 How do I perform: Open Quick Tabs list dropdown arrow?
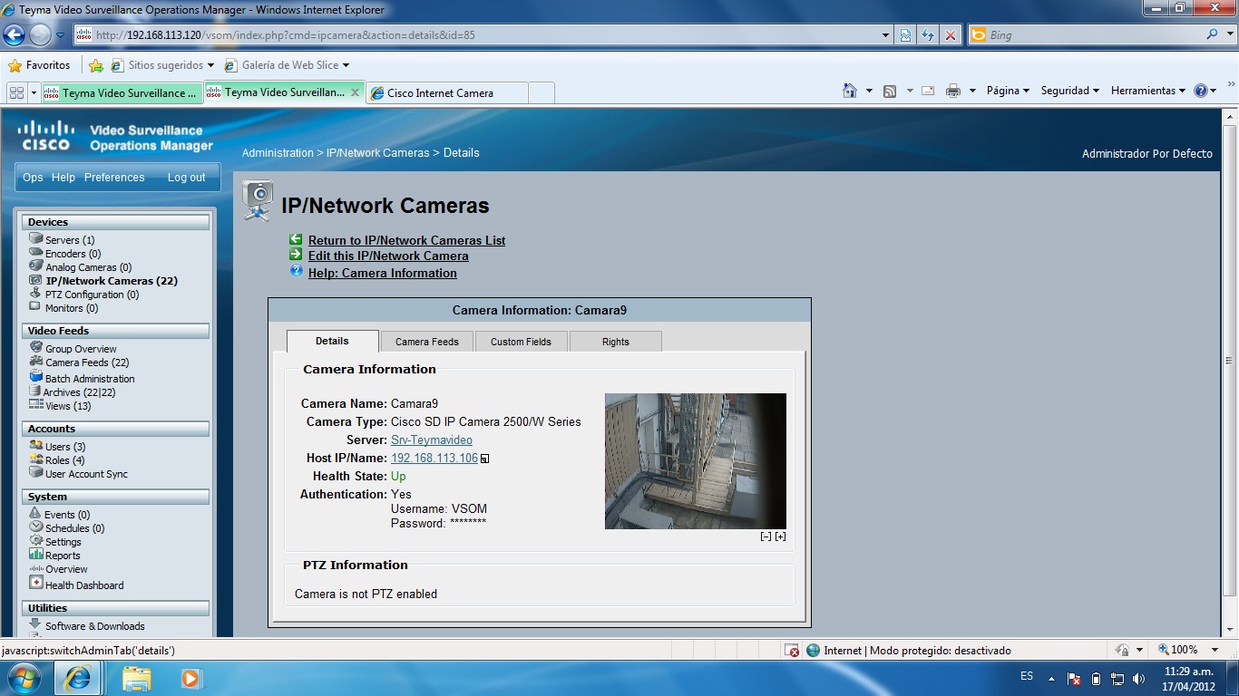click(x=34, y=92)
